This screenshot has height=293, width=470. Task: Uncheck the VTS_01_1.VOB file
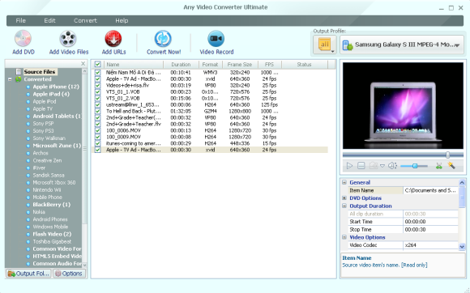tap(97, 92)
